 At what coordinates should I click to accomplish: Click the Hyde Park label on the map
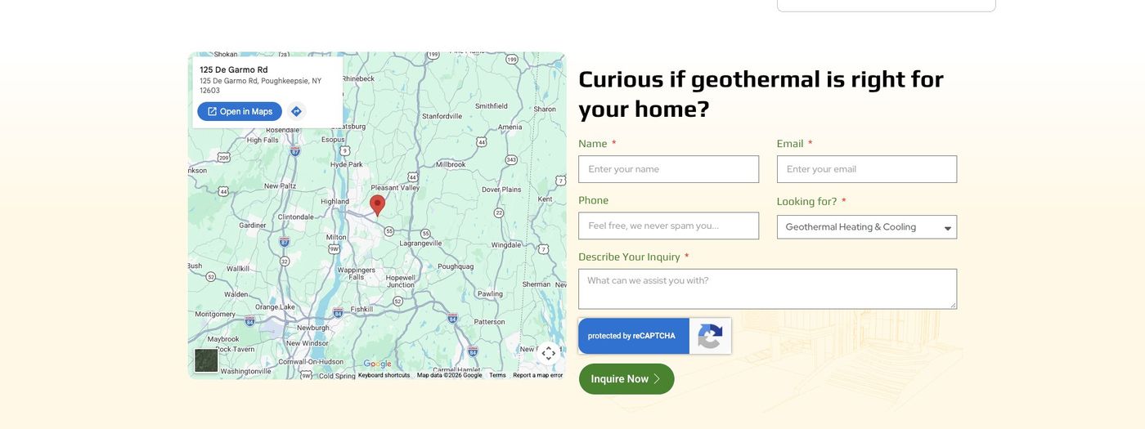click(x=346, y=164)
